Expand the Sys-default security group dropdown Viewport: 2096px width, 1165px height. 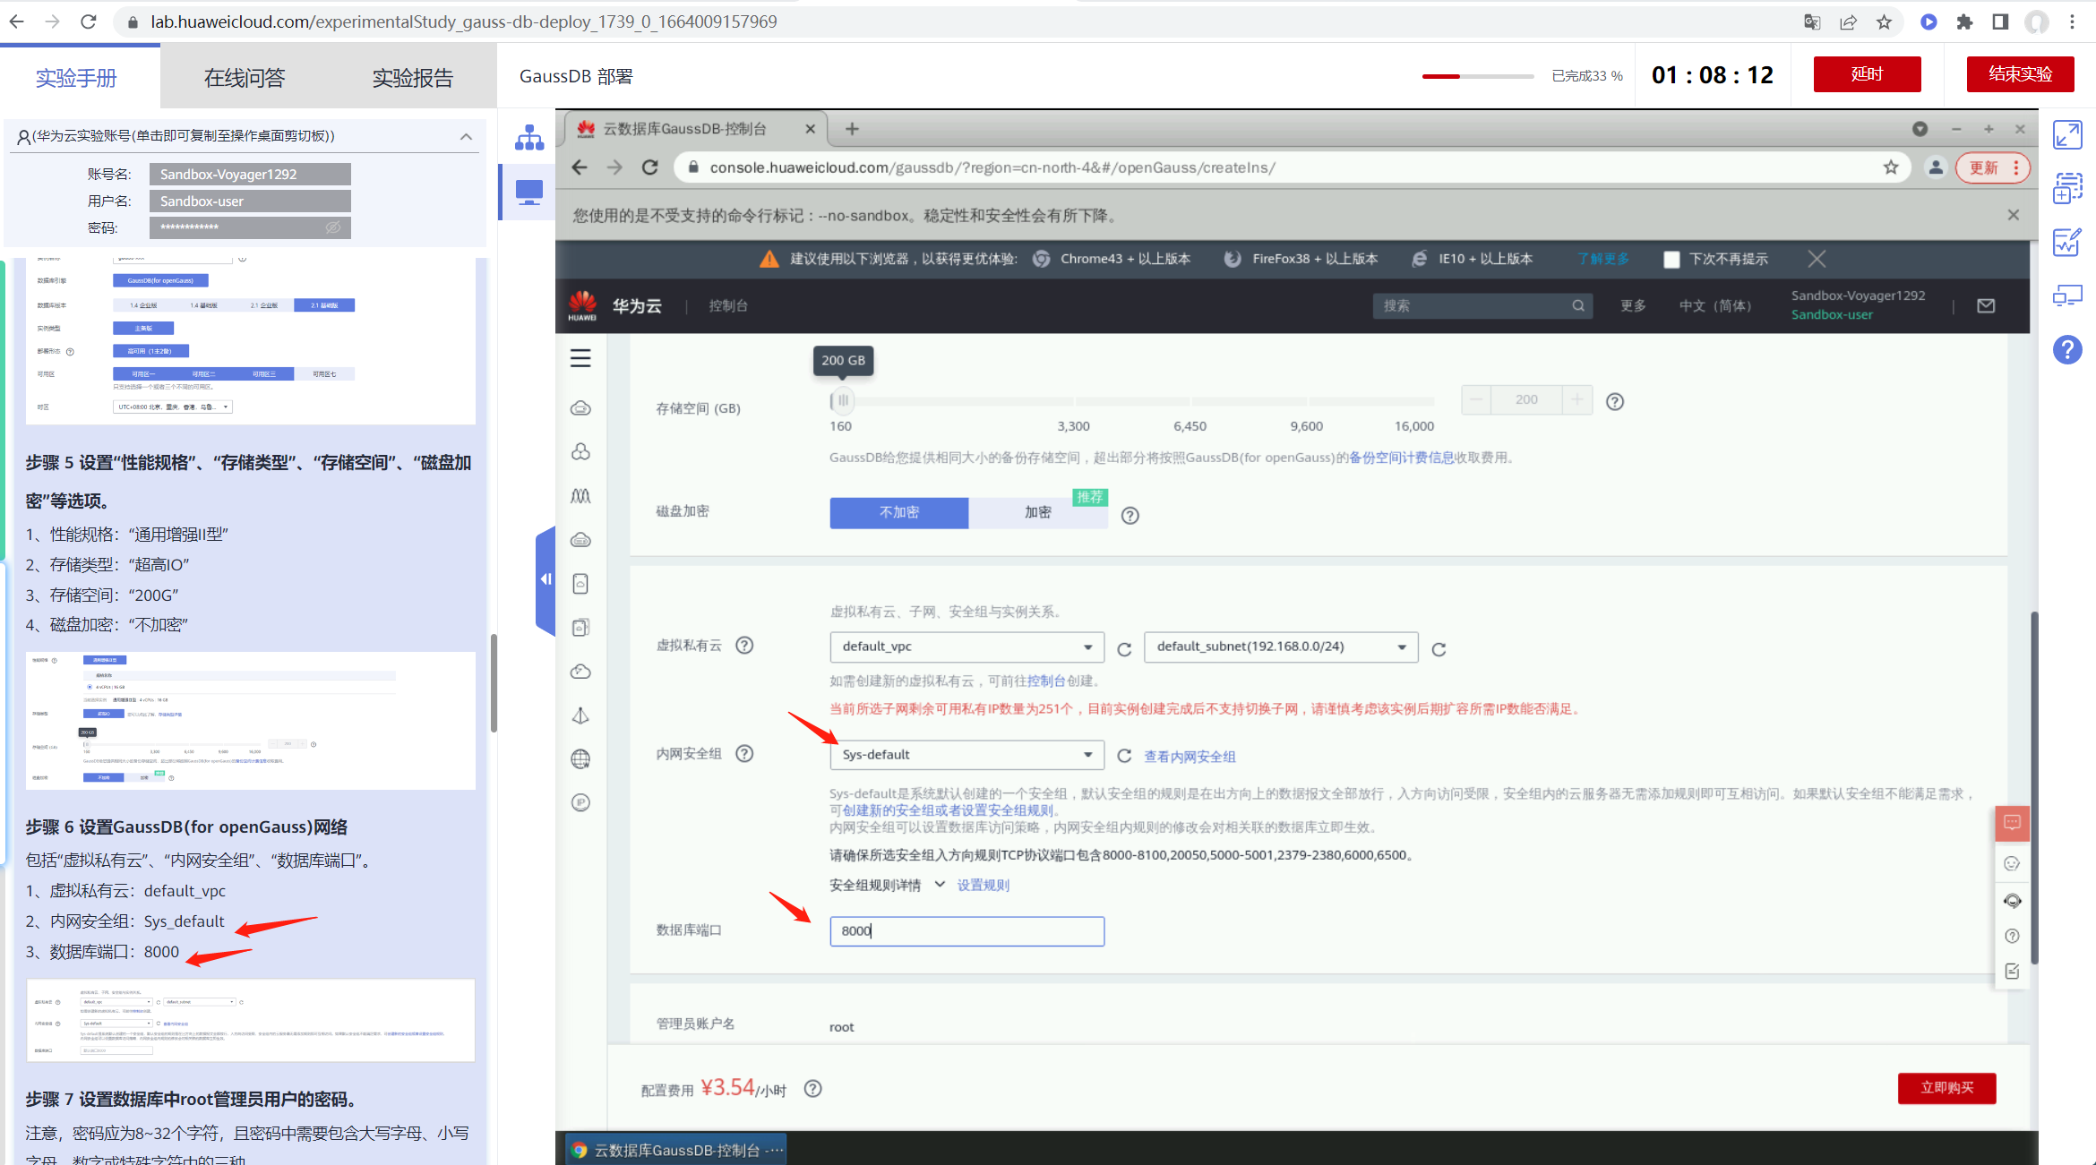[966, 755]
